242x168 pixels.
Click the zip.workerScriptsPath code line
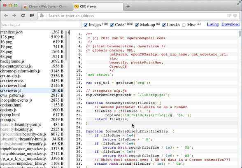[x=128, y=95]
